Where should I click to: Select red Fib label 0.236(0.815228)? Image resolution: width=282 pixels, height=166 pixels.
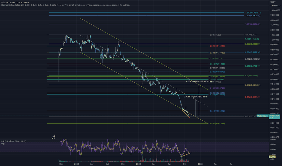tap(217, 46)
